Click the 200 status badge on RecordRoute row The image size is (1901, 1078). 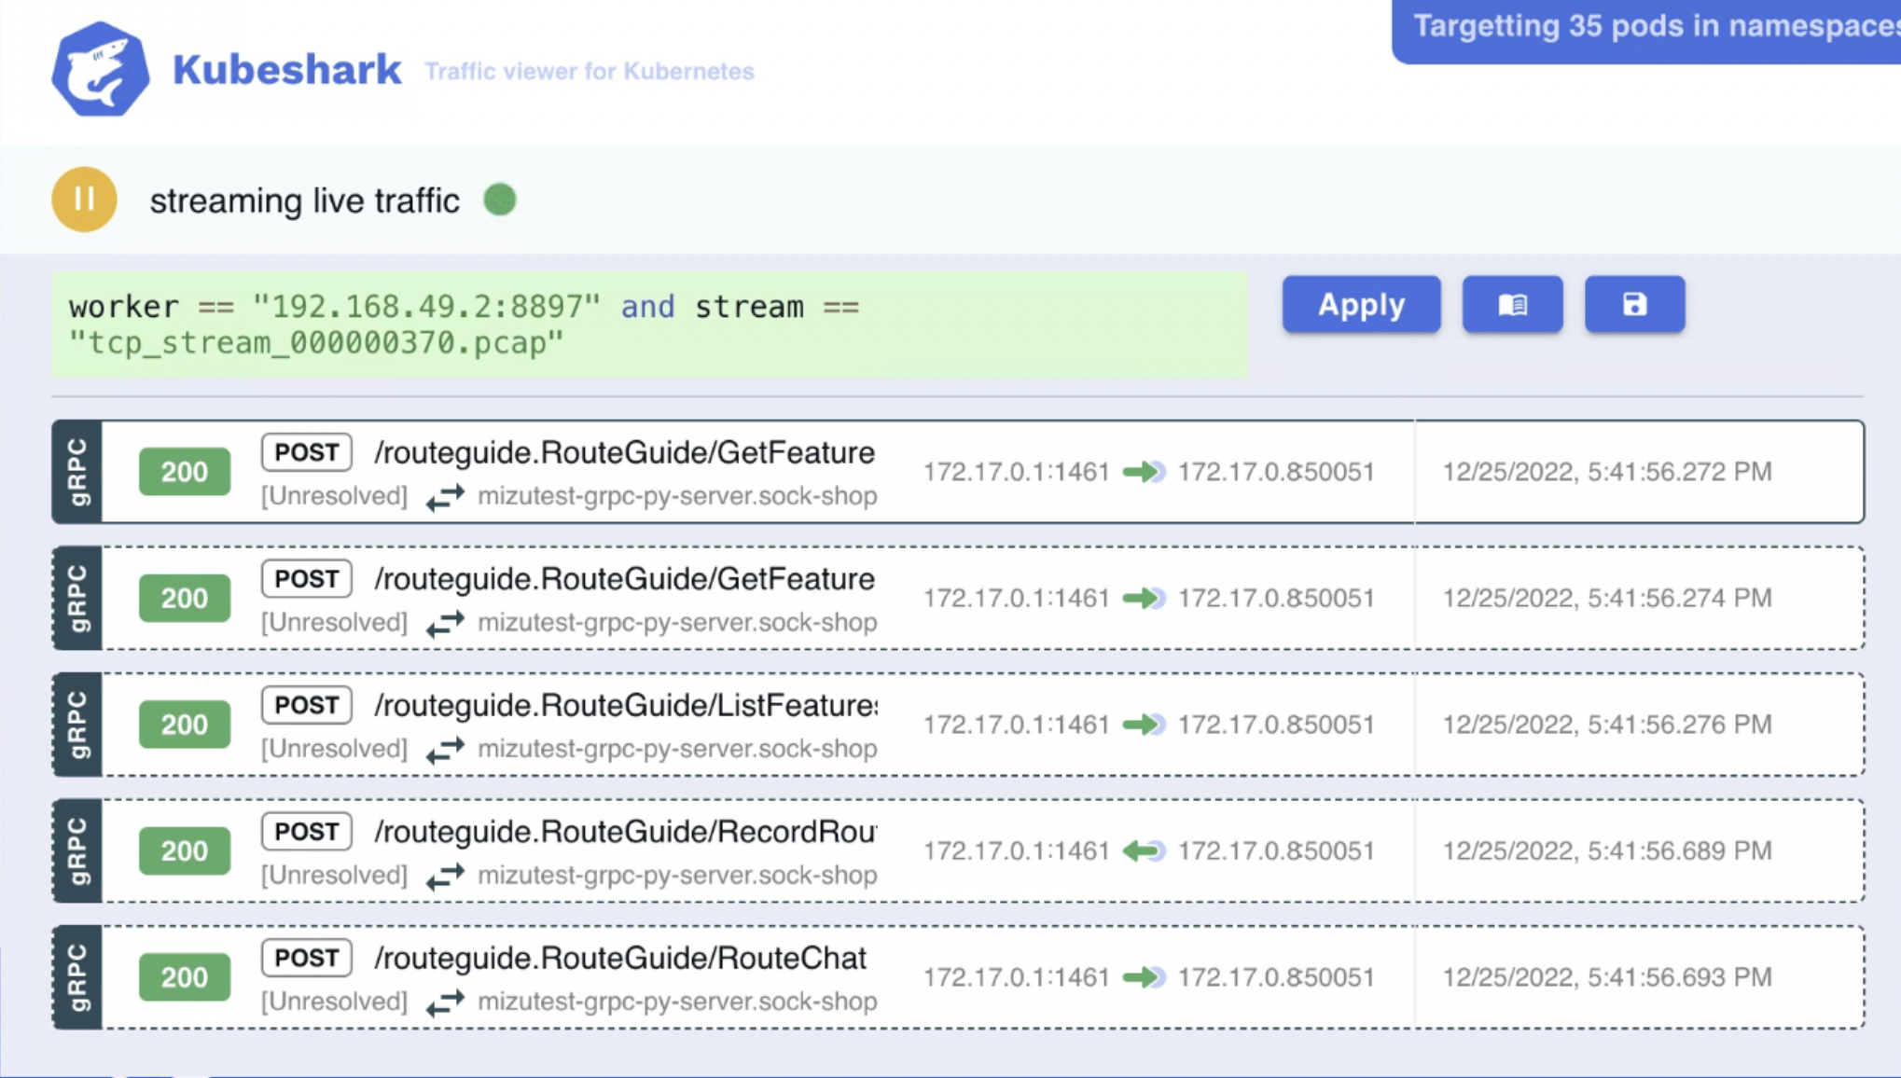(x=185, y=850)
